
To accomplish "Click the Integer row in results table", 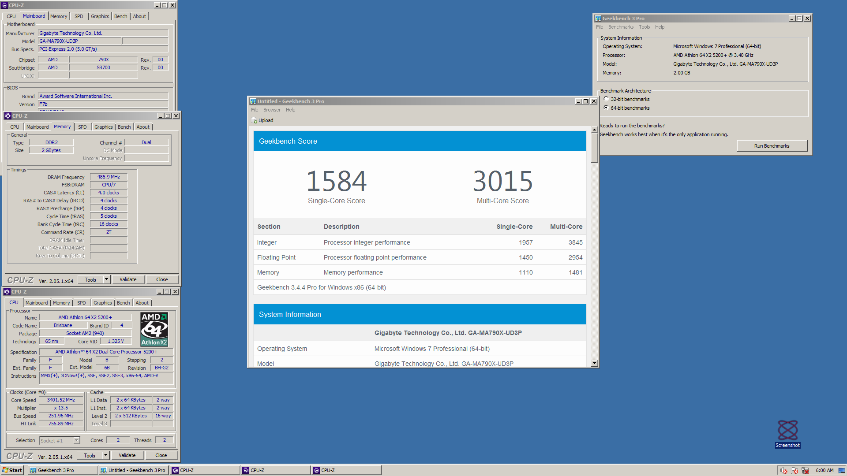I will pyautogui.click(x=420, y=242).
